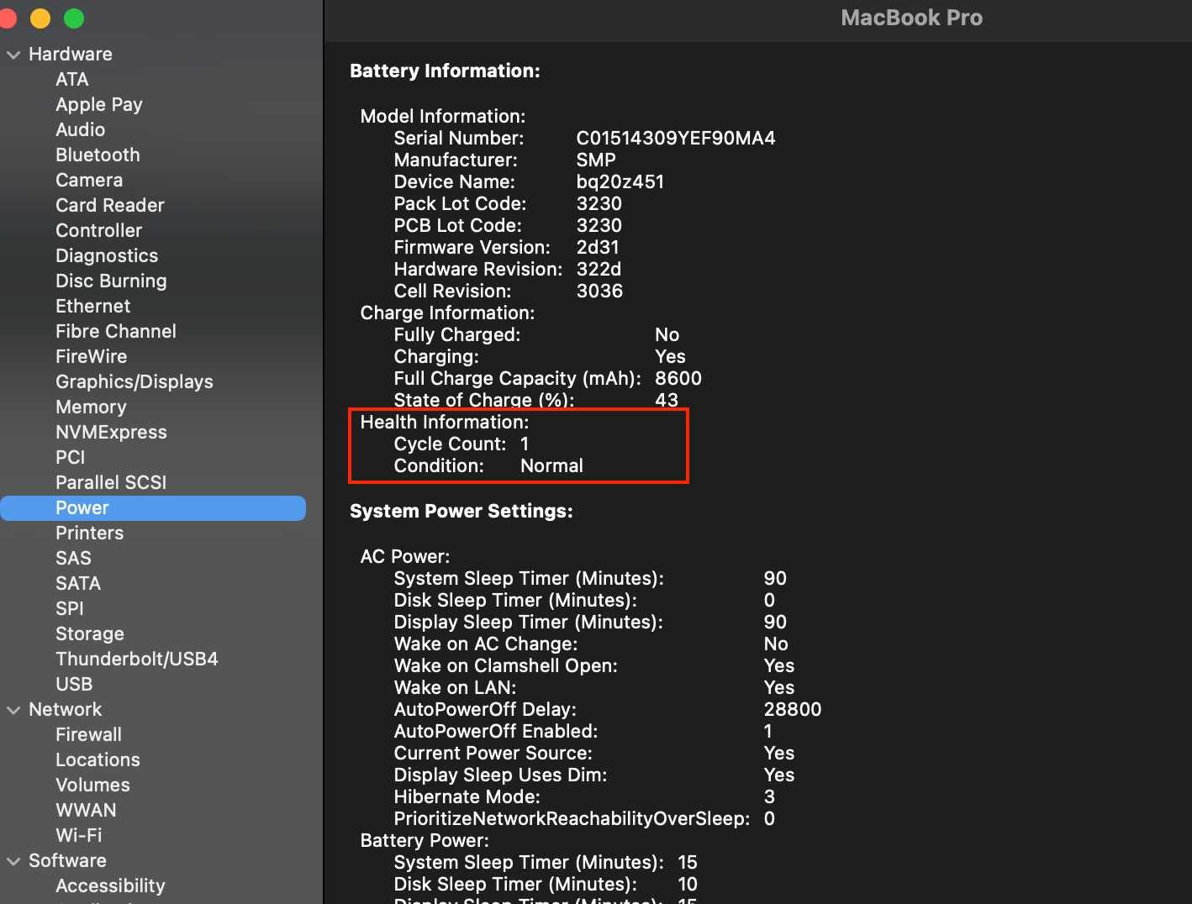The image size is (1192, 904).
Task: Open the Apple Pay section
Action: pos(99,104)
